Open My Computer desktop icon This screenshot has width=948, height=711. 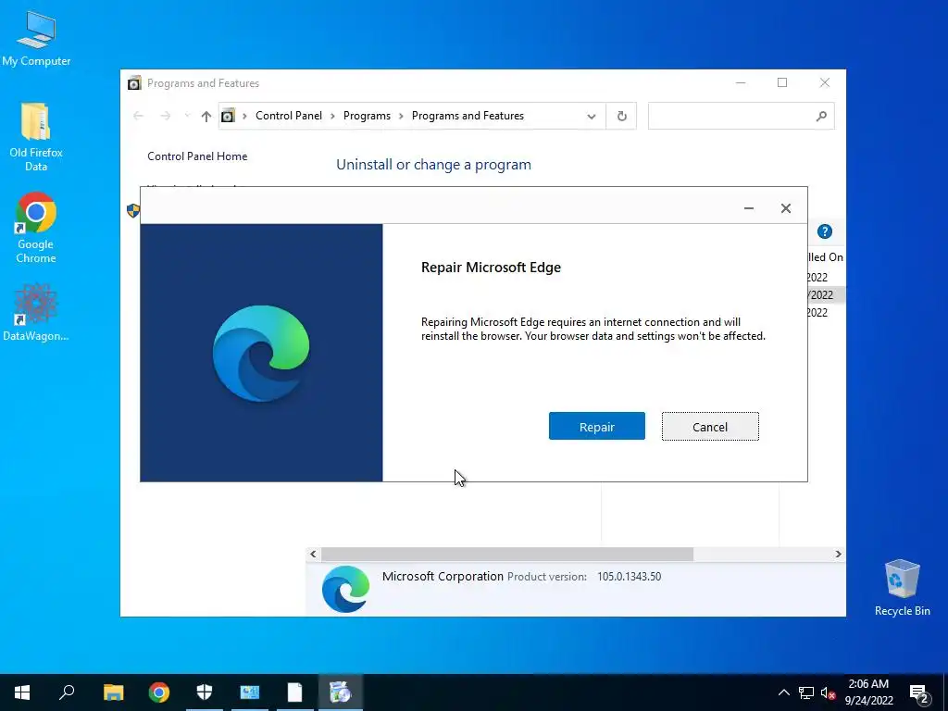[36, 39]
